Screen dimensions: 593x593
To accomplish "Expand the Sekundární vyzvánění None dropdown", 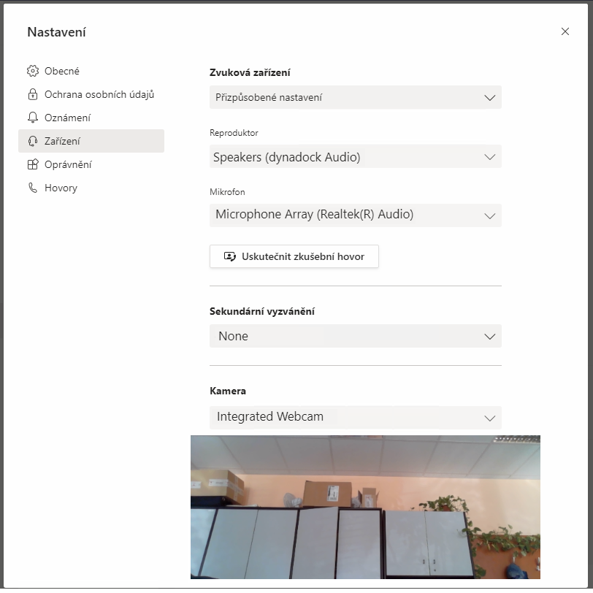I will [x=356, y=336].
